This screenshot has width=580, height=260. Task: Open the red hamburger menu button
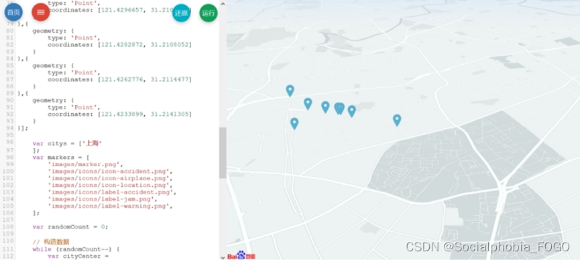pos(41,12)
